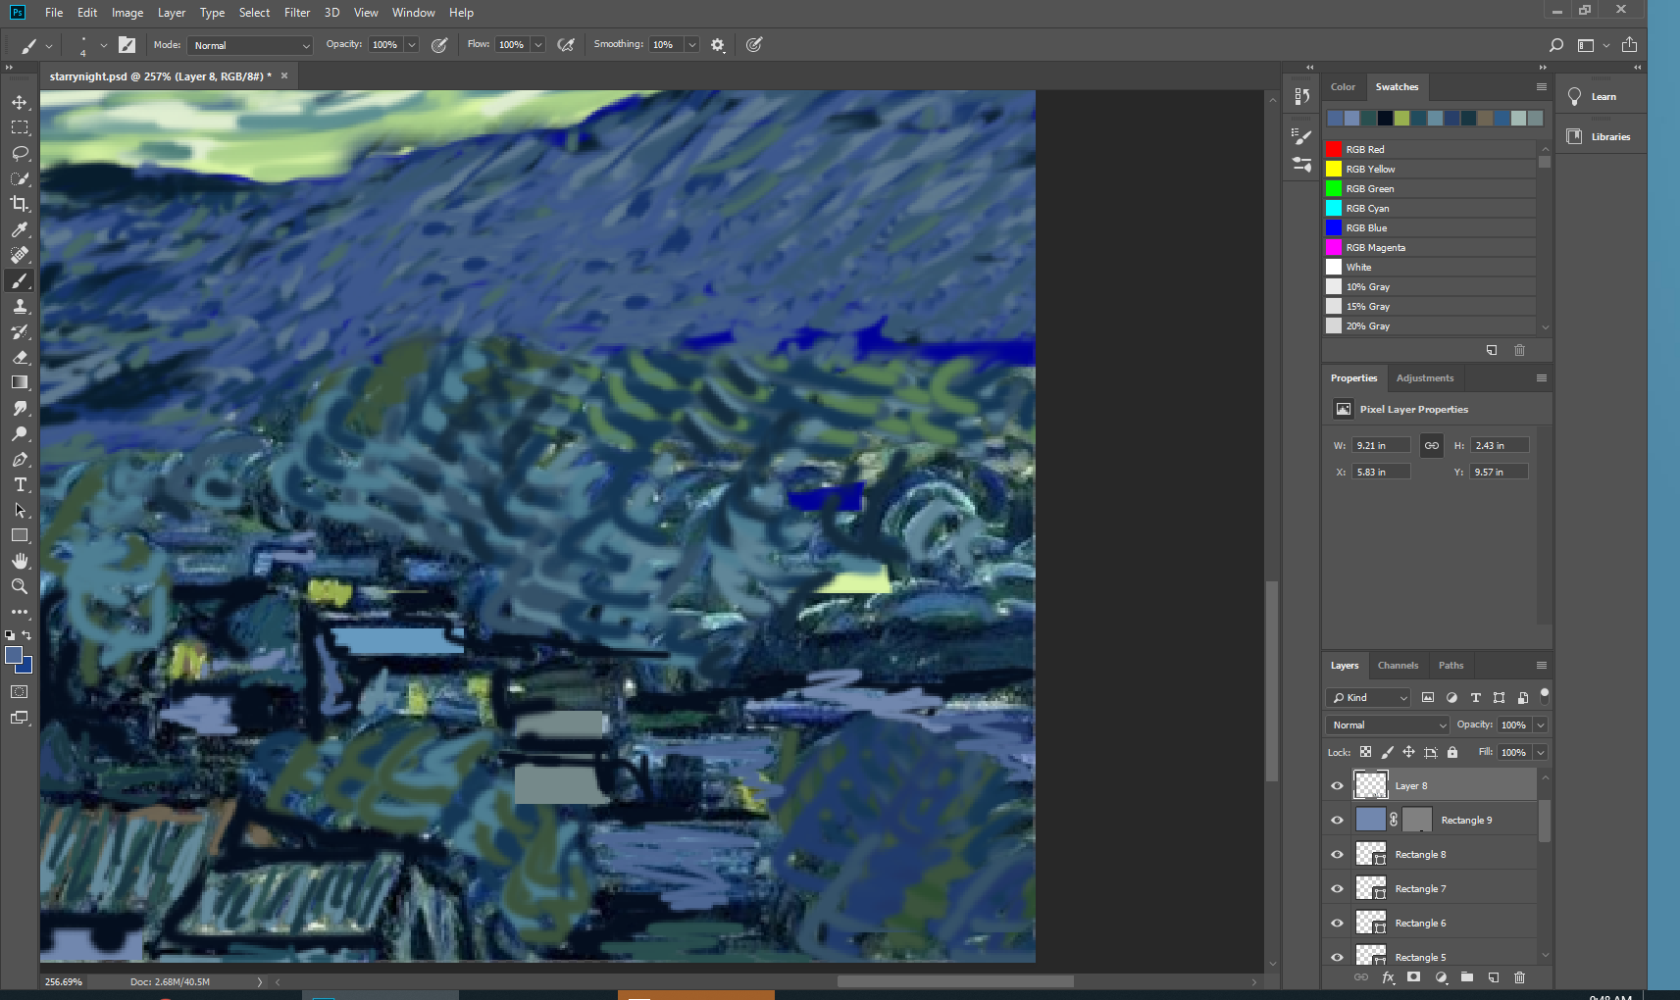Select the Clone Stamp tool
The width and height of the screenshot is (1680, 1000).
click(x=20, y=306)
